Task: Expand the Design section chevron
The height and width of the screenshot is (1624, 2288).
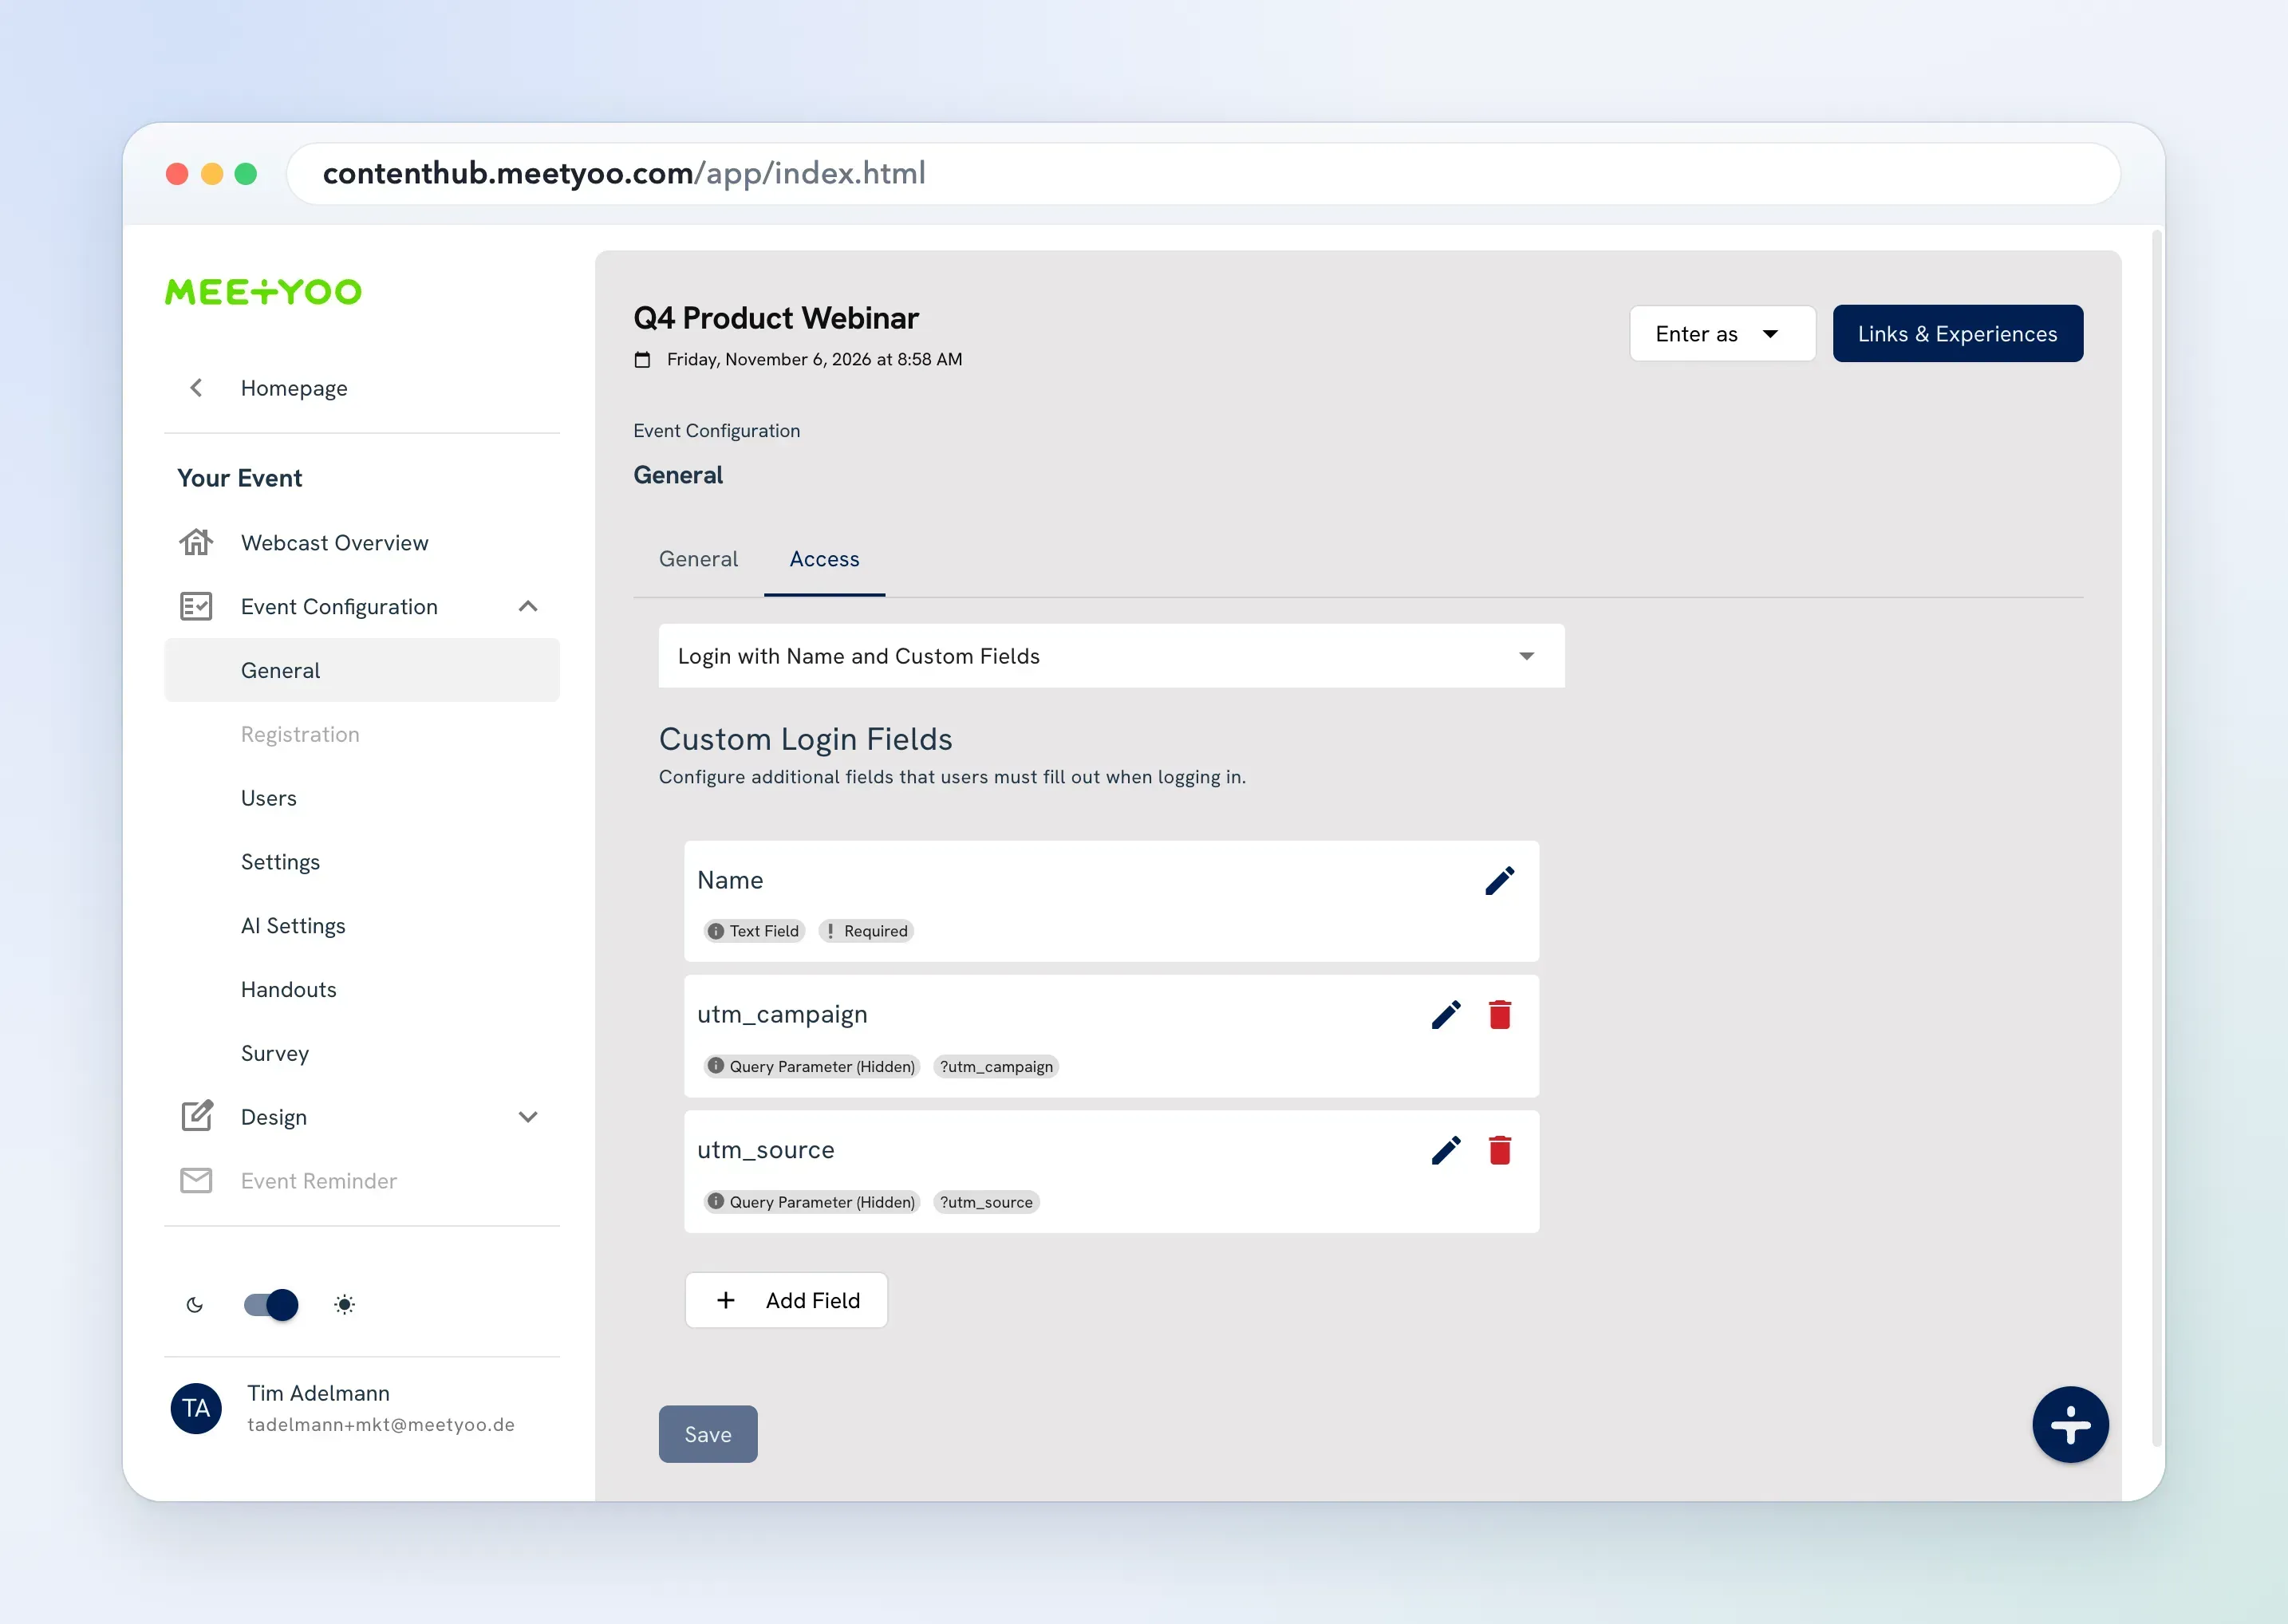Action: pyautogui.click(x=528, y=1117)
